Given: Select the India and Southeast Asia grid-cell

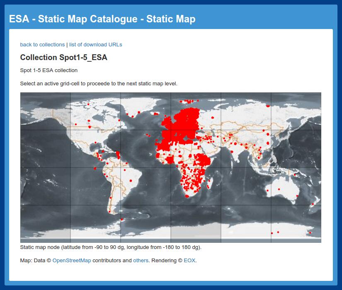Looking at the screenshot, I should [246, 149].
